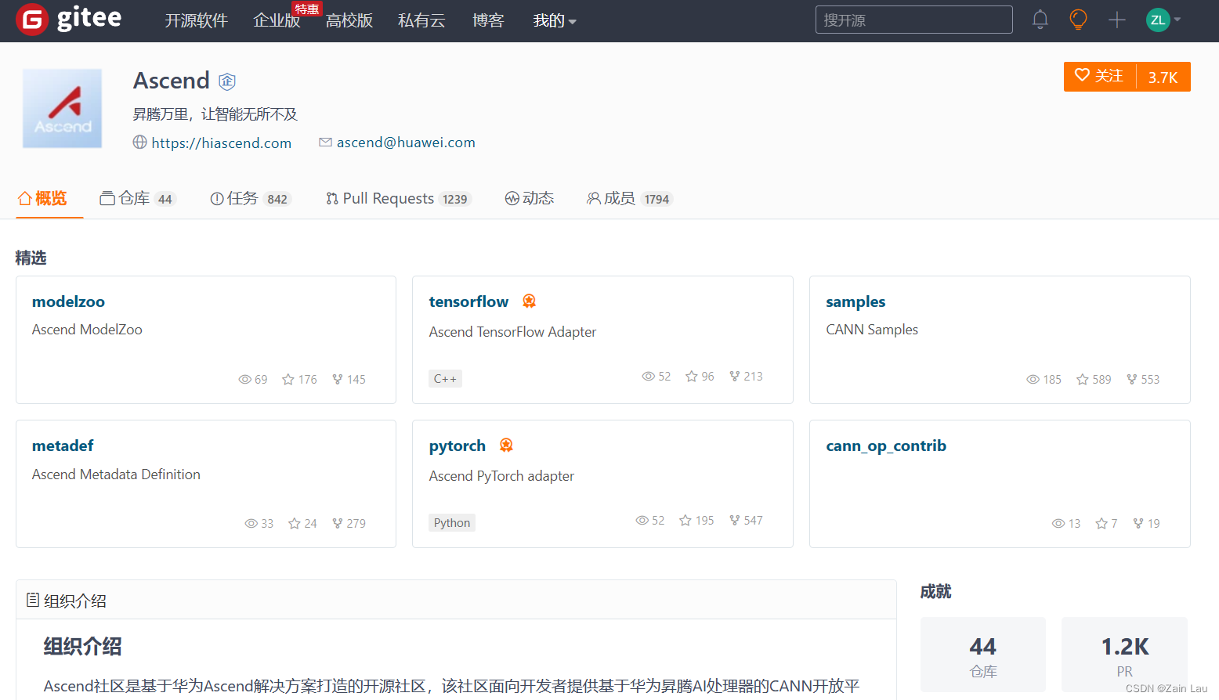1219x700 pixels.
Task: Focus the 搜开源 search box
Action: [x=913, y=20]
